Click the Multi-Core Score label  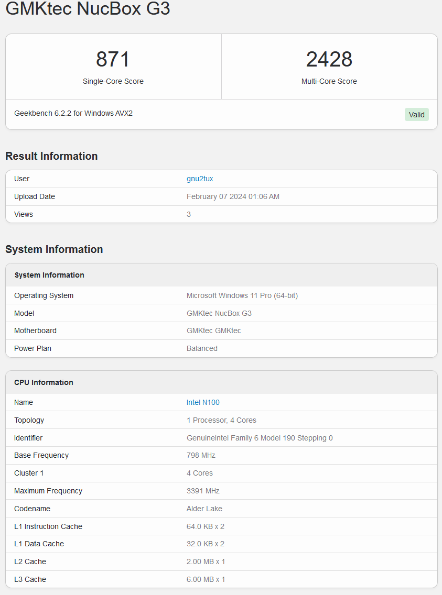[329, 81]
